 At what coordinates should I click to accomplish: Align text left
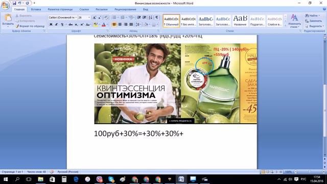pos(114,25)
